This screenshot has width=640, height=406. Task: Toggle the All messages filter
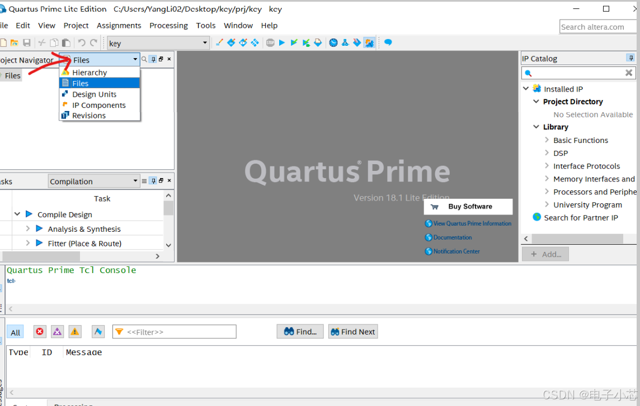pyautogui.click(x=15, y=332)
